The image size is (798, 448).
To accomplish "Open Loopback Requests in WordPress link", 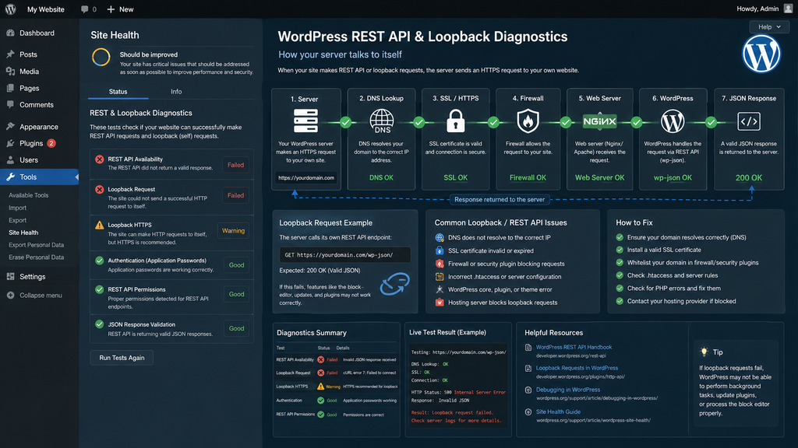I will [x=577, y=368].
